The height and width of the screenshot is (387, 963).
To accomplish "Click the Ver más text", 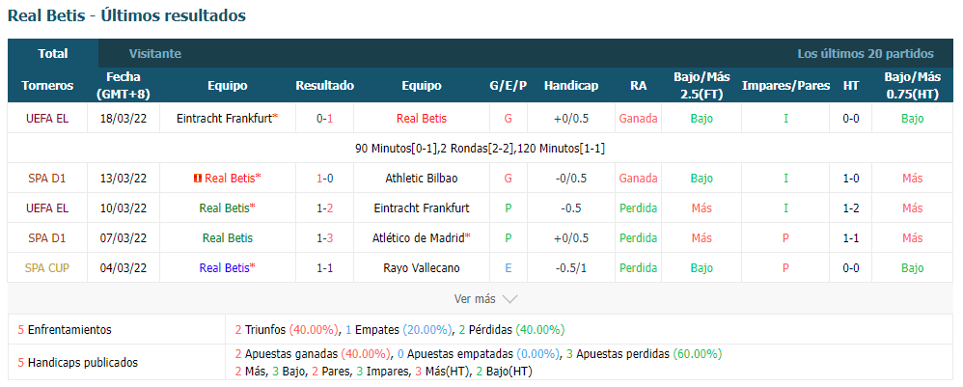I will click(474, 299).
